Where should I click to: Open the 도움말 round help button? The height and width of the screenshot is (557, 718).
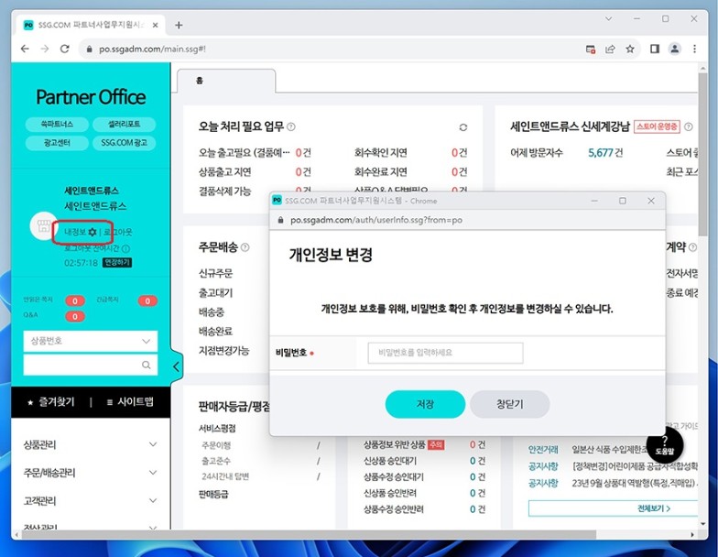click(665, 445)
